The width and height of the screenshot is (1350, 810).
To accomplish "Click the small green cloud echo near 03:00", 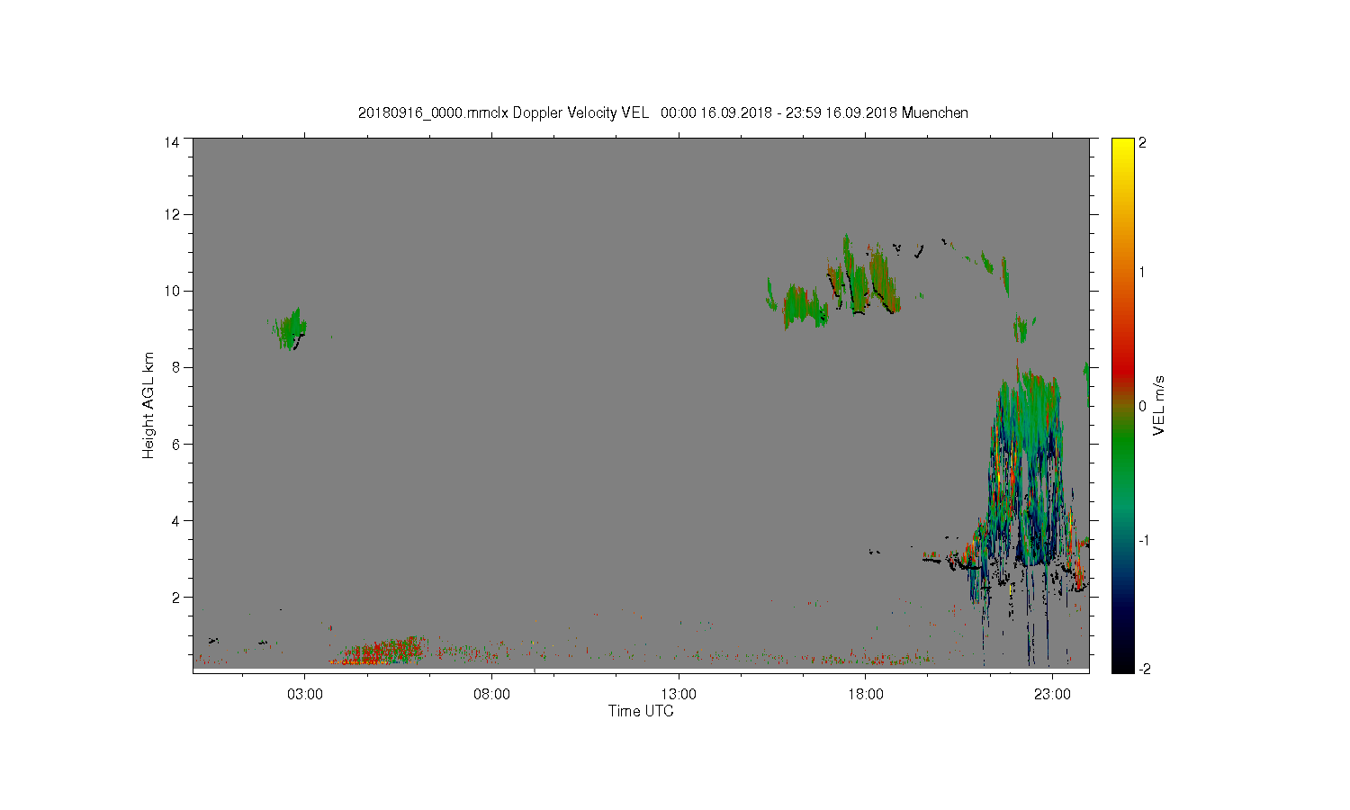I will point(289,329).
